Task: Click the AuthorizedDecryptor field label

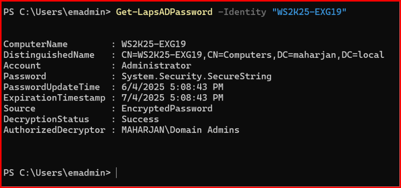Action: pyautogui.click(x=54, y=130)
